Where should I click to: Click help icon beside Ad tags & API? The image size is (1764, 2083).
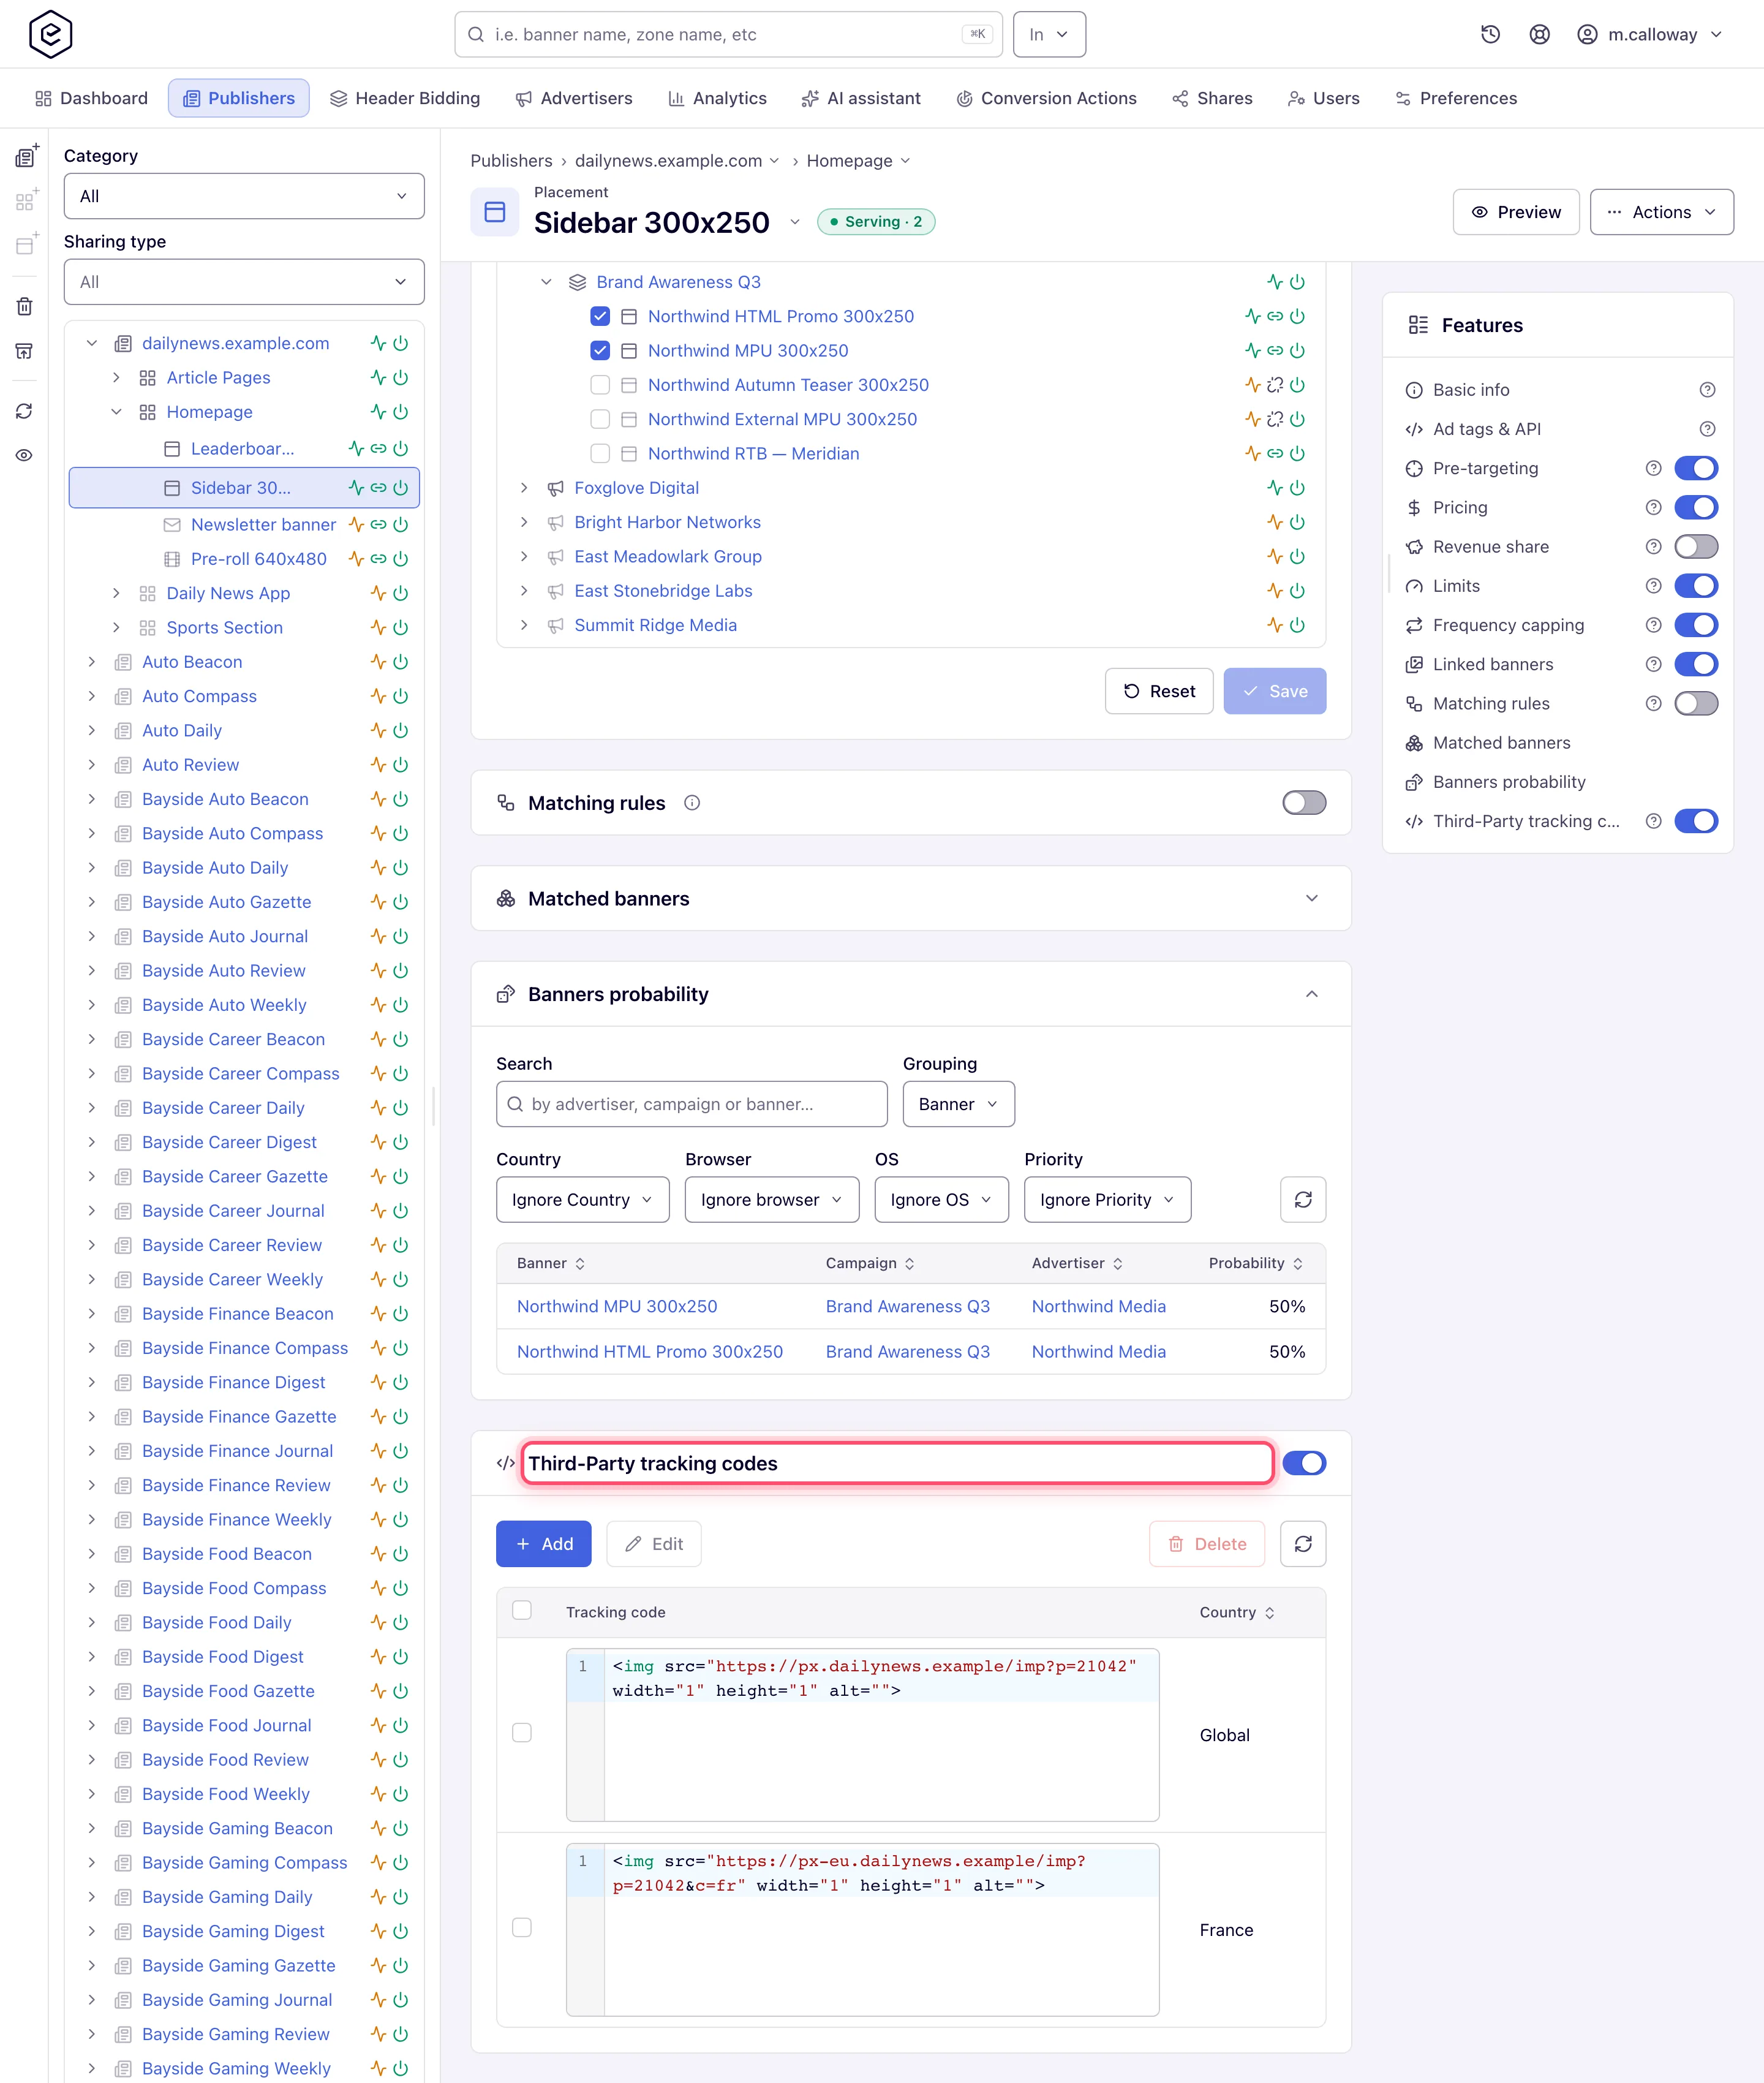point(1707,429)
